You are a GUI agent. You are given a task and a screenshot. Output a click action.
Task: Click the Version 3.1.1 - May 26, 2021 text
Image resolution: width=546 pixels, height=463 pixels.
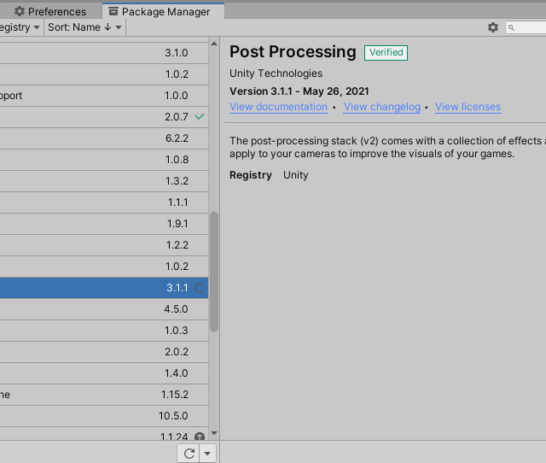point(299,91)
